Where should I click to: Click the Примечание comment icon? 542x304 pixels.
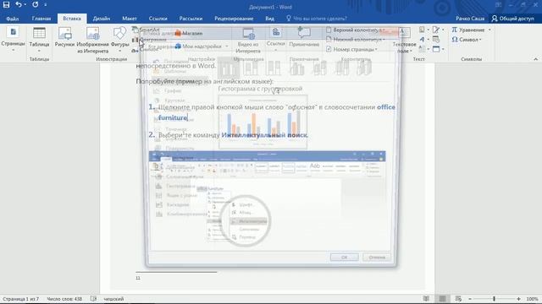click(304, 37)
